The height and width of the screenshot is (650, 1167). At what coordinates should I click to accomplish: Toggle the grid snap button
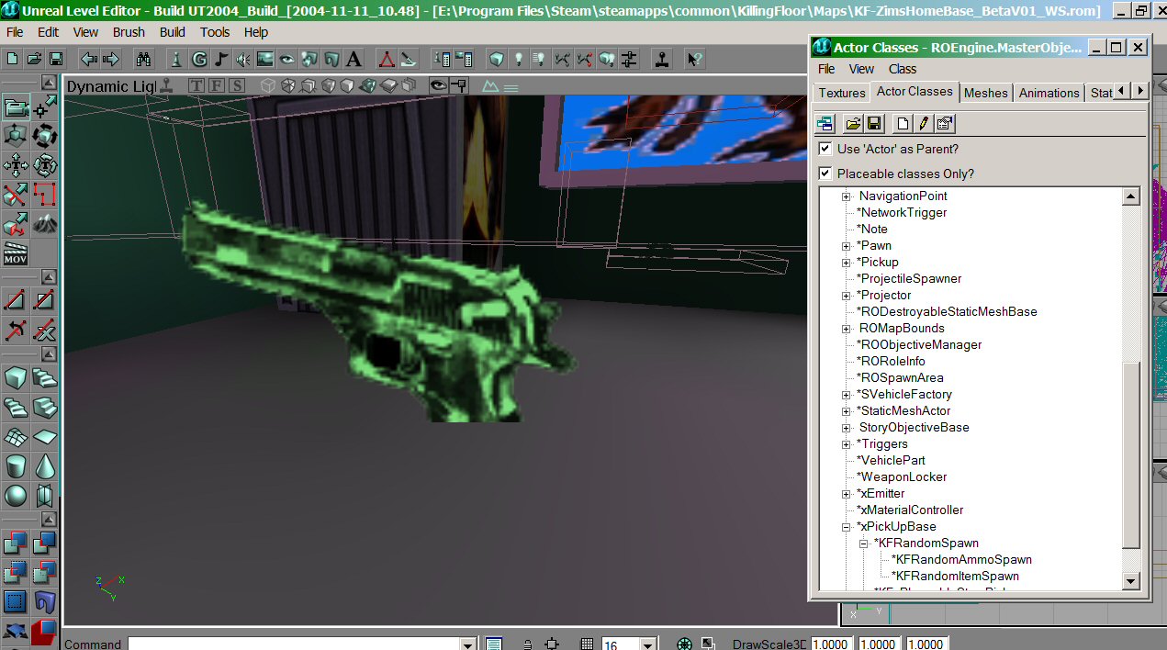pyautogui.click(x=587, y=644)
